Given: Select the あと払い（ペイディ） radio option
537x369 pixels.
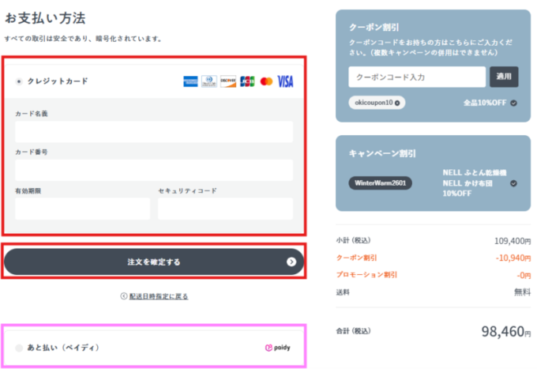Looking at the screenshot, I should tap(19, 348).
